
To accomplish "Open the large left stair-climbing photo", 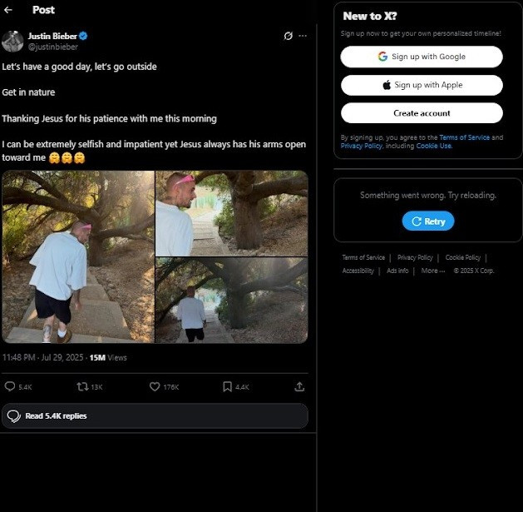I will click(78, 256).
